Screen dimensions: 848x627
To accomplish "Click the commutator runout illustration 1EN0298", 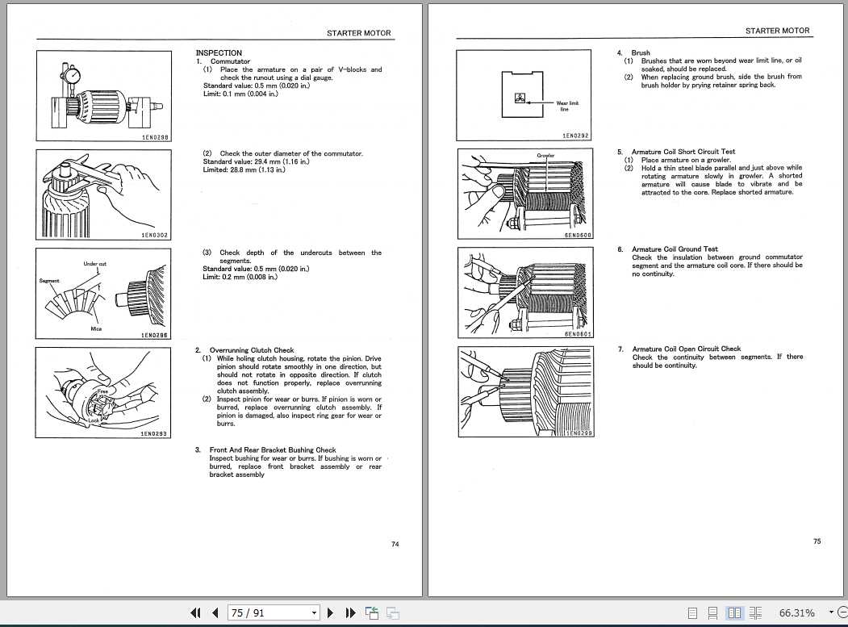I will point(103,95).
